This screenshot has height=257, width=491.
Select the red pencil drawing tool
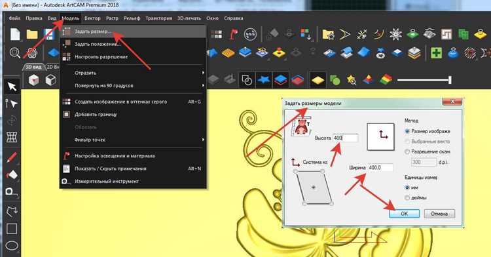pyautogui.click(x=12, y=157)
